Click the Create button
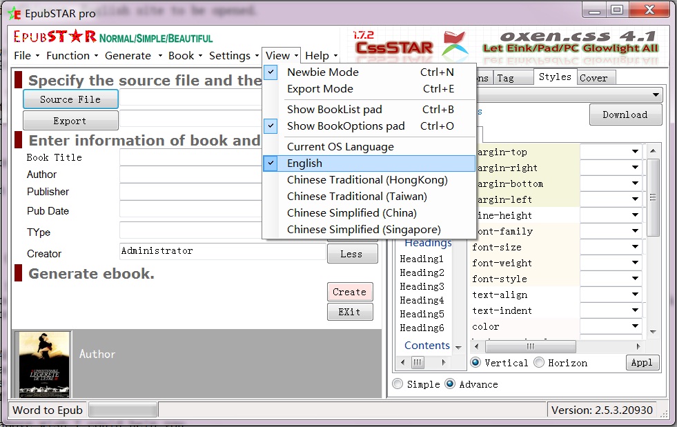The width and height of the screenshot is (677, 427). point(350,292)
